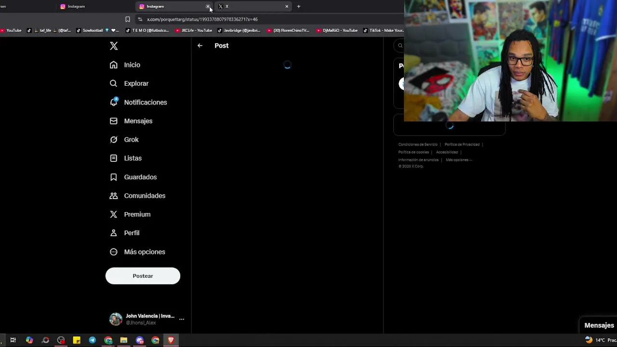Open DjMaRiiO - YouTube bookmark
This screenshot has height=347, width=617.
(x=337, y=30)
